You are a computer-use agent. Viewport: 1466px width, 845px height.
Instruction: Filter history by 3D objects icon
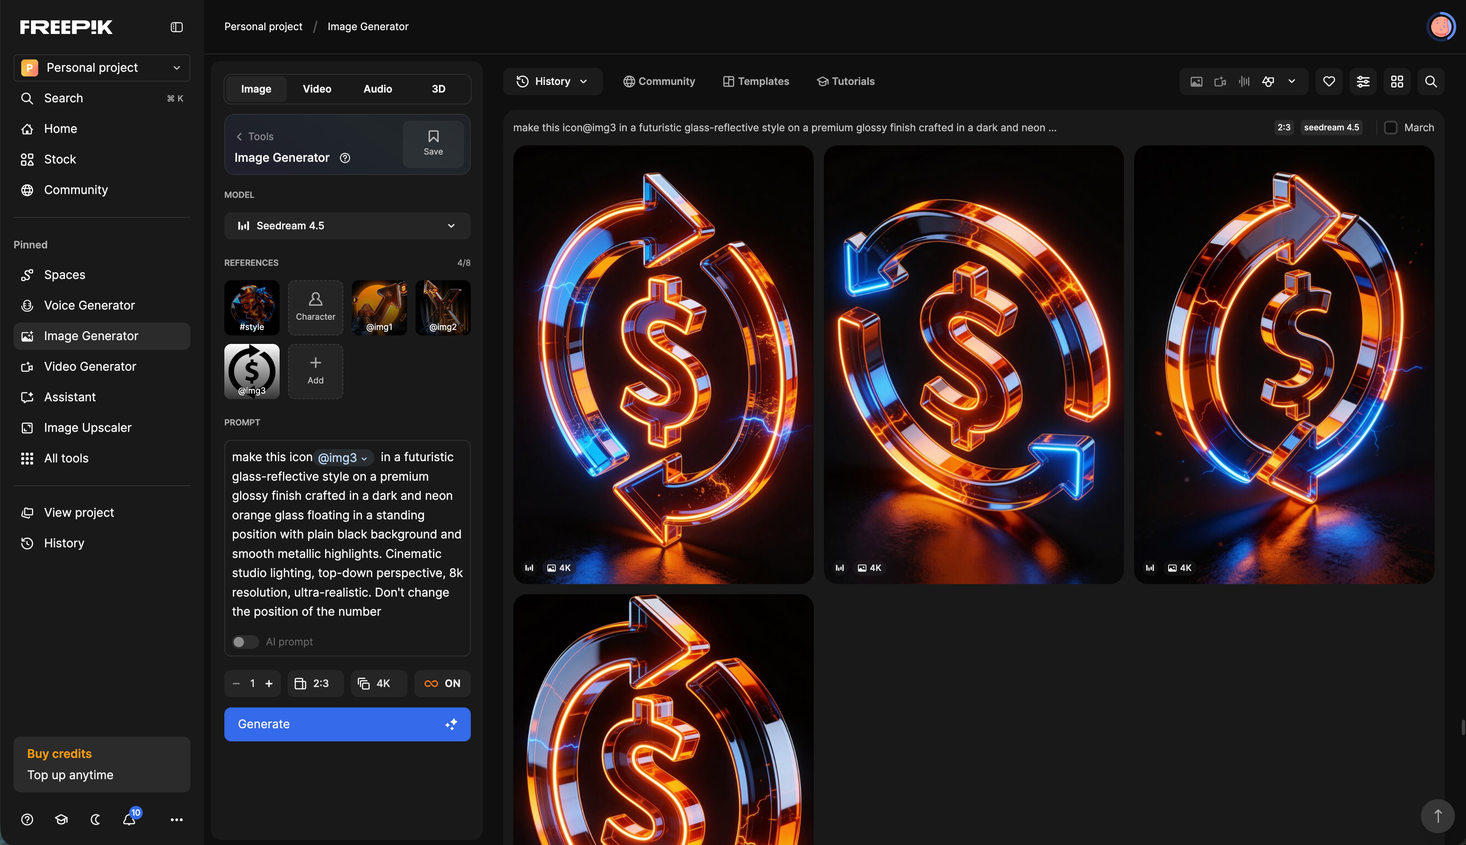[1268, 81]
